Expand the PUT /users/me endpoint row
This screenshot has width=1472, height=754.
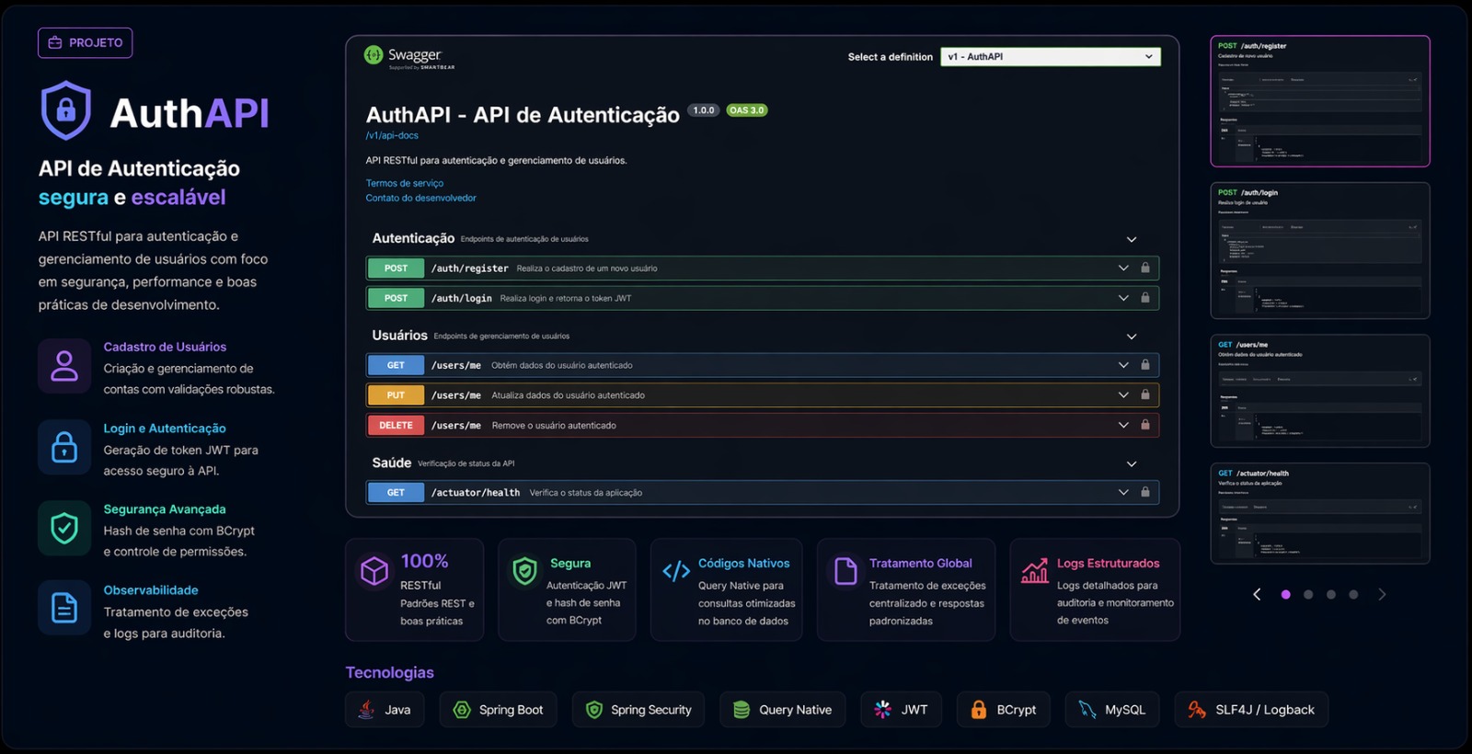1123,395
